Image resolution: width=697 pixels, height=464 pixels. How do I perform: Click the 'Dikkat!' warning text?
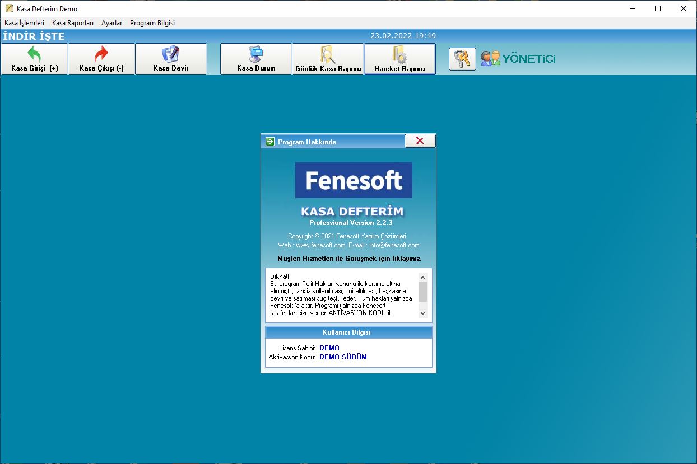pos(280,276)
